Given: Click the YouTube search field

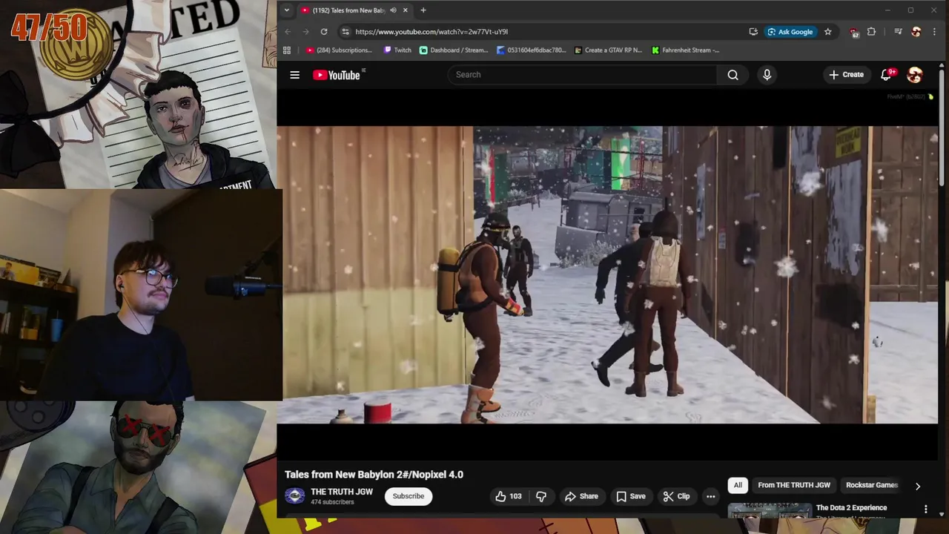Looking at the screenshot, I should click(582, 75).
